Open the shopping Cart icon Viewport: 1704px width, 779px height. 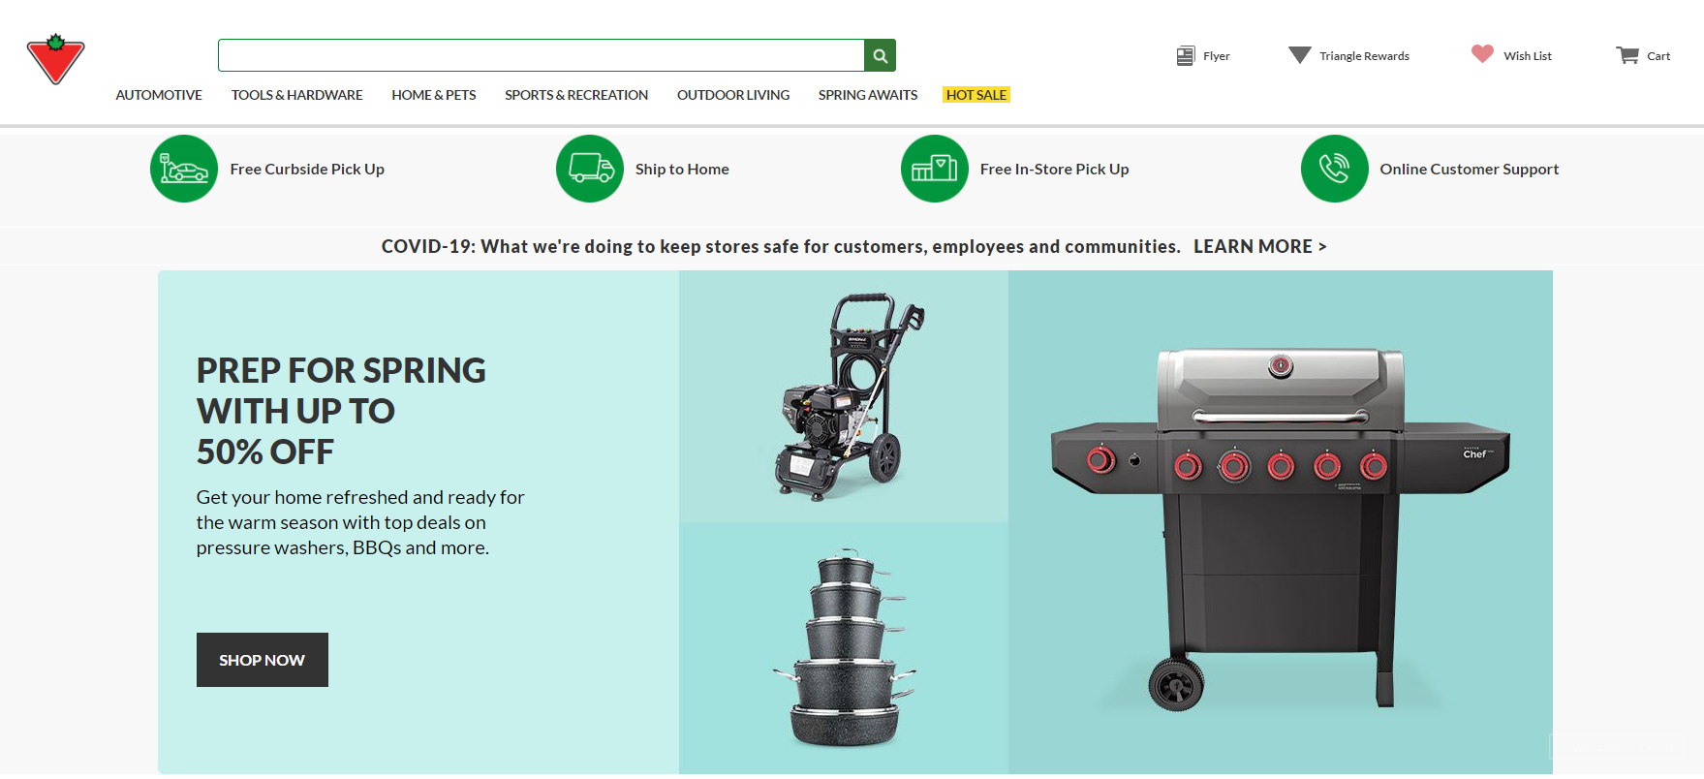1627,55
